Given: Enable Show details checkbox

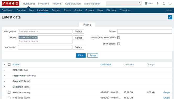Looking at the screenshot, I should [119, 44].
